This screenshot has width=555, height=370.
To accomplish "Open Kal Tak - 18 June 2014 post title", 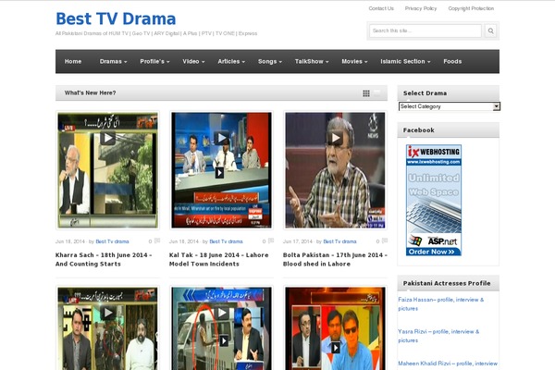I will click(x=218, y=260).
